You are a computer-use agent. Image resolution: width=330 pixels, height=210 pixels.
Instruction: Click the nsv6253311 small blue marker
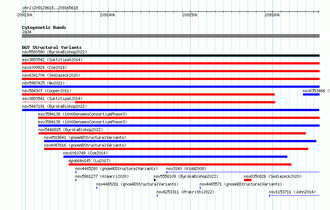pos(157,196)
